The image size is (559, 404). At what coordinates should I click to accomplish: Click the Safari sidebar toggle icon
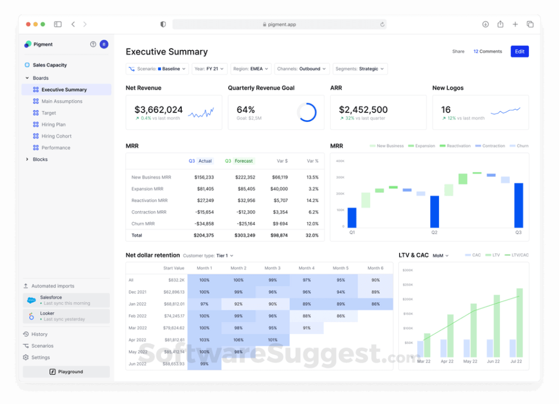58,25
